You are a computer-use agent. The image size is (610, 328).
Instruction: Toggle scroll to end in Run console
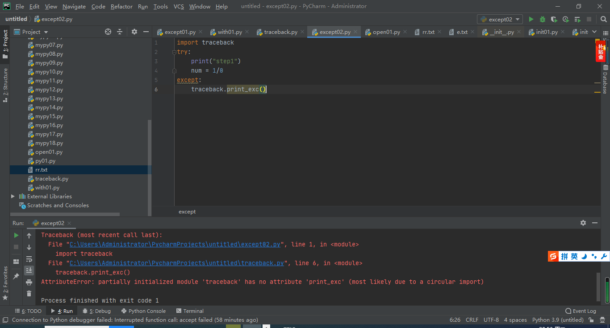29,271
